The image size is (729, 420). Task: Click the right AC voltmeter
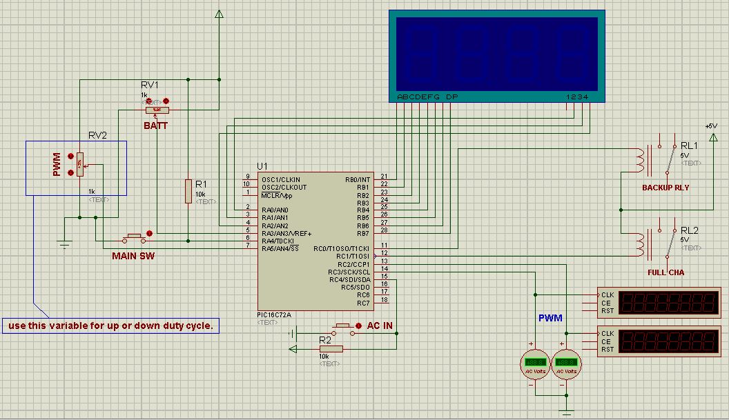566,362
